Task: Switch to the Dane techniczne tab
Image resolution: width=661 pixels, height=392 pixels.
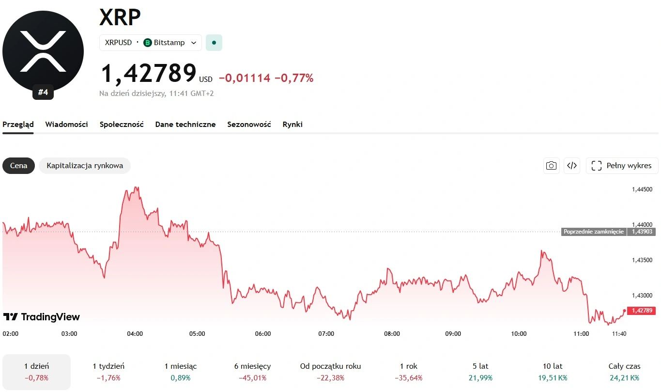Action: point(185,125)
